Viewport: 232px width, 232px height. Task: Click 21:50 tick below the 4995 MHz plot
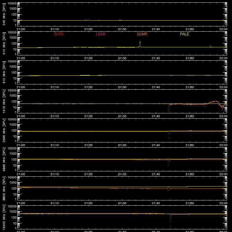(x=190, y=174)
